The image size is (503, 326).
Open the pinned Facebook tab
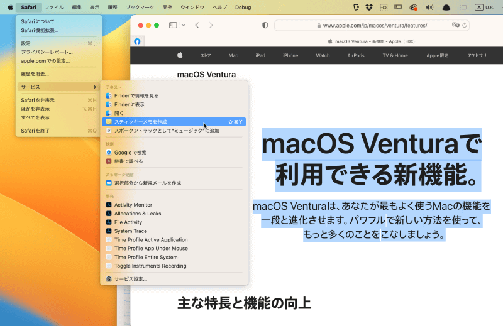(x=137, y=41)
